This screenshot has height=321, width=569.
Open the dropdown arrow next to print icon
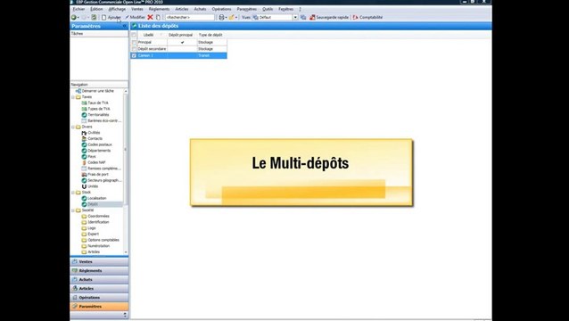pyautogui.click(x=226, y=18)
